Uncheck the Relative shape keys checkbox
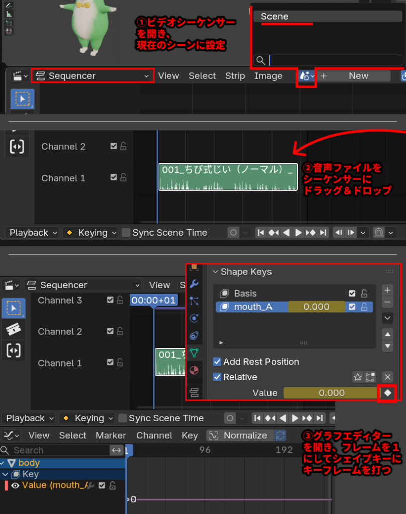The height and width of the screenshot is (514, 406). [x=217, y=377]
